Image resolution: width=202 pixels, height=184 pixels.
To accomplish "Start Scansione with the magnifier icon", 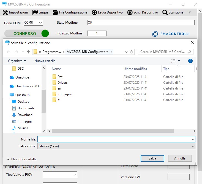I will 165,12.
